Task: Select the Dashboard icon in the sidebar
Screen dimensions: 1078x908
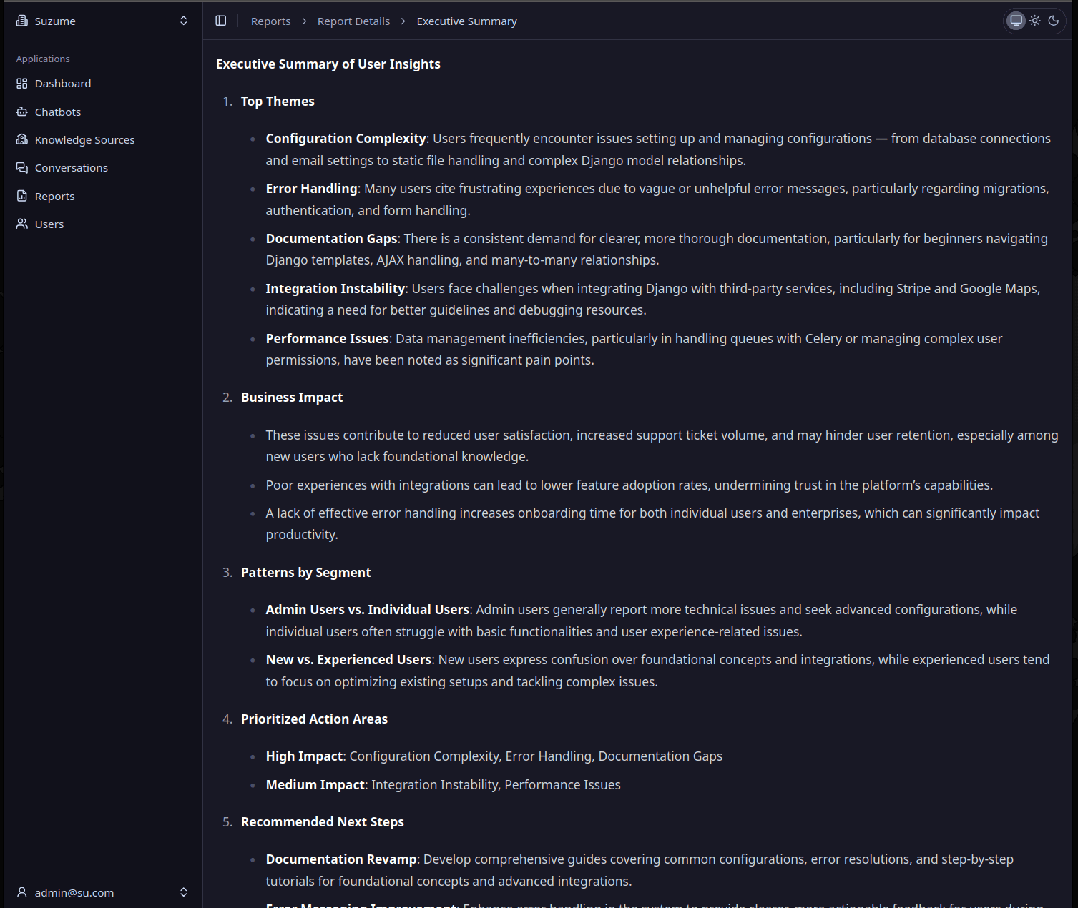Action: (22, 83)
